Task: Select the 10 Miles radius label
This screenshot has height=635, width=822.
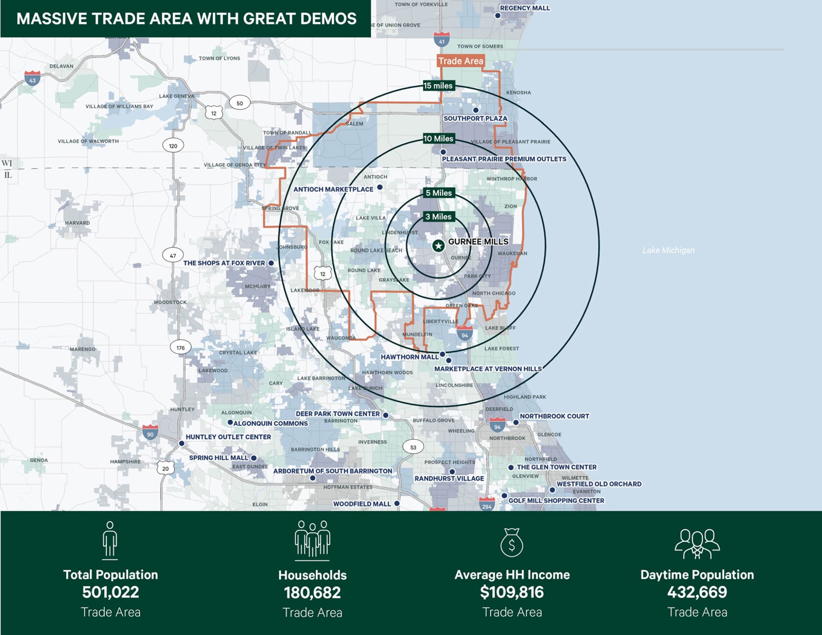Action: [x=438, y=139]
